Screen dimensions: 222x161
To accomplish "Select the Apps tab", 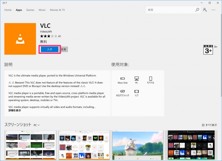I will [19, 10].
